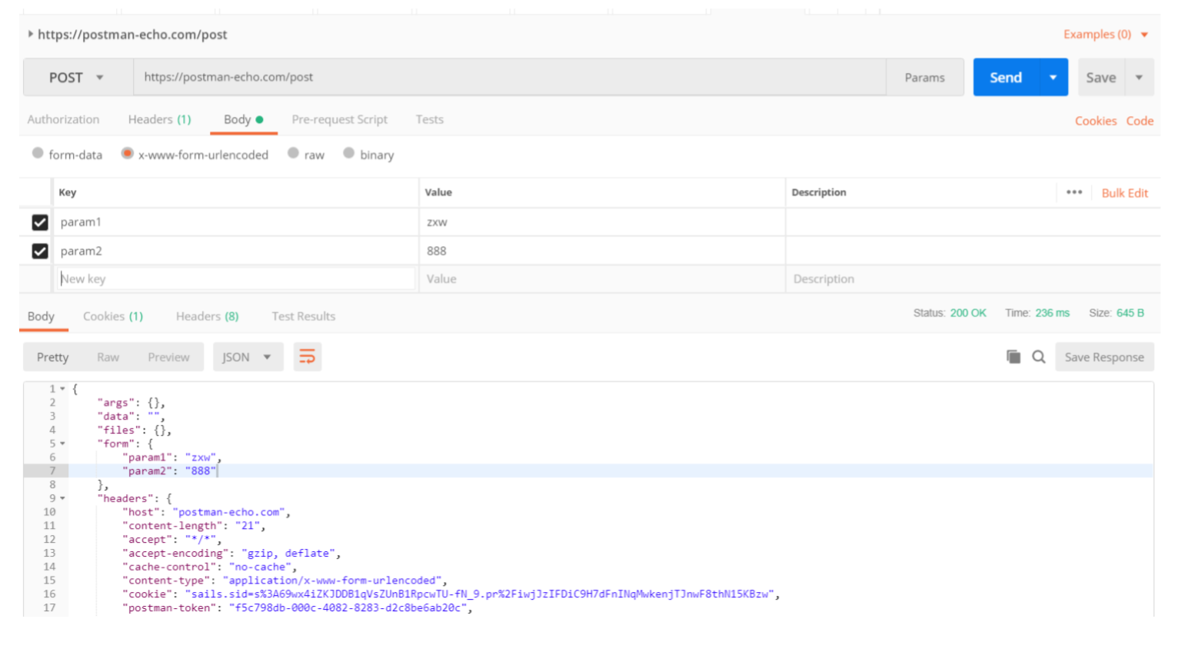Screen dimensions: 1198x652
Task: Switch to the request Headers (1) tab
Action: (x=159, y=119)
